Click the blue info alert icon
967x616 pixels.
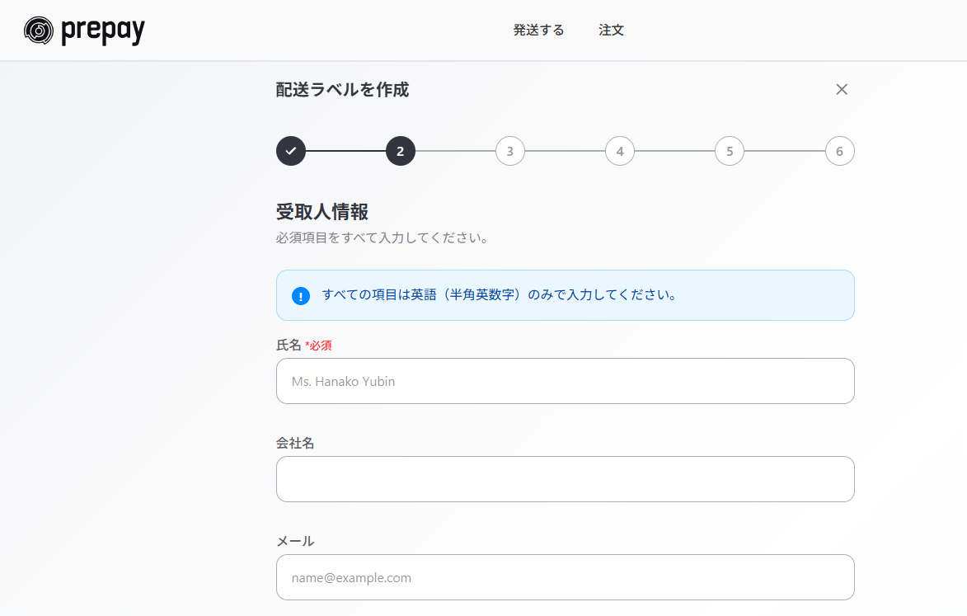300,296
